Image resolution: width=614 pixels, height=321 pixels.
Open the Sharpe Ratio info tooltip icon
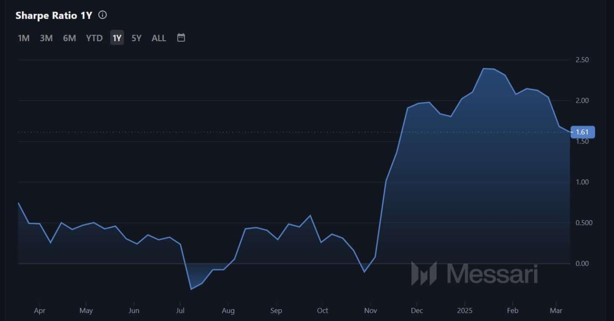click(102, 14)
